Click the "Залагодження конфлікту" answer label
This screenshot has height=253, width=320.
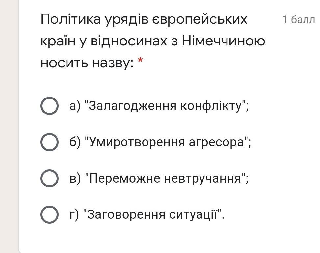(x=159, y=106)
